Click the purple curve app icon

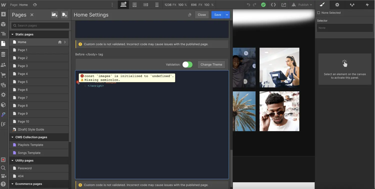[3, 115]
